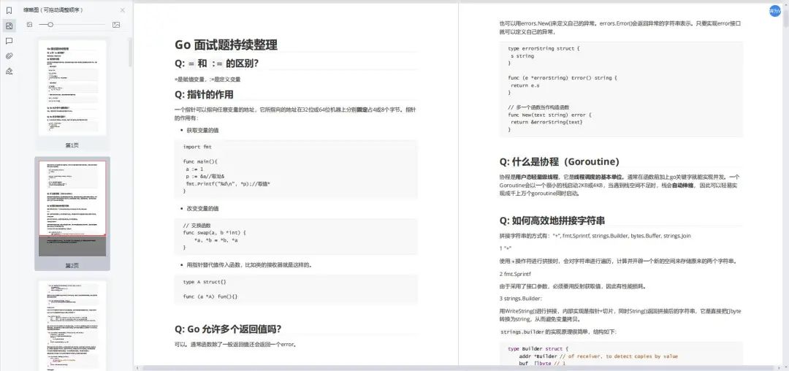
Task: Click code line 'func swap(a, b *int) {'
Action: [215, 233]
